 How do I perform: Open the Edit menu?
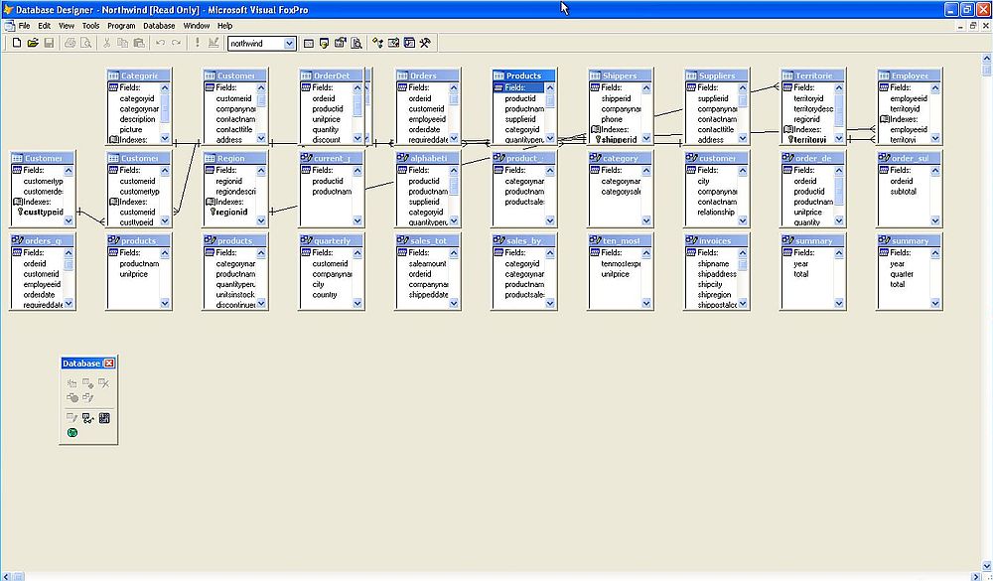click(x=44, y=26)
